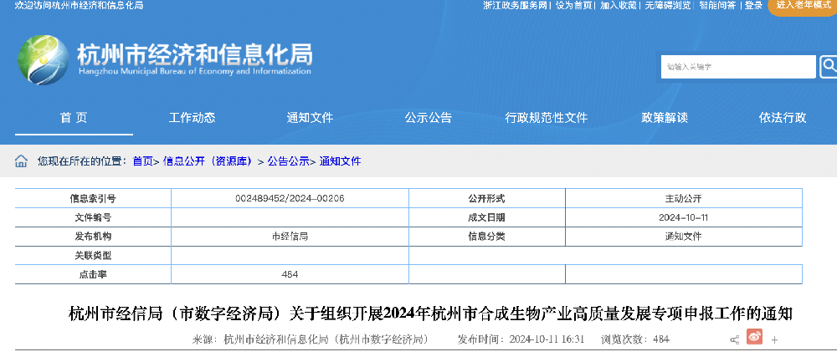
Task: Click 通知文件 cell in info table
Action: point(683,237)
